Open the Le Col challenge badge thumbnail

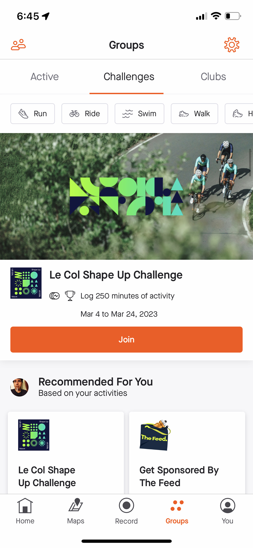(x=26, y=283)
